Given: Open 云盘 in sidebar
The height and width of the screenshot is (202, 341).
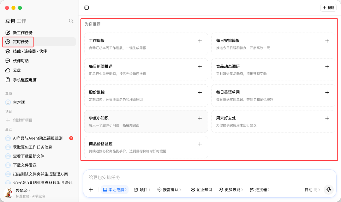Looking at the screenshot, I should (39, 70).
